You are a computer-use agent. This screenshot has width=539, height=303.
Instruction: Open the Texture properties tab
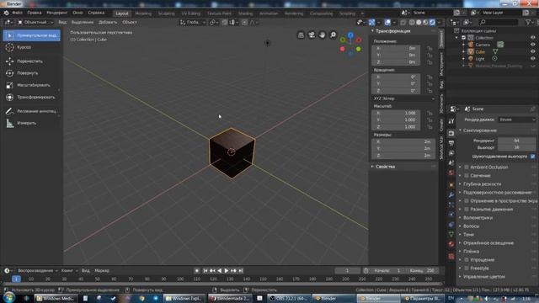tap(451, 256)
